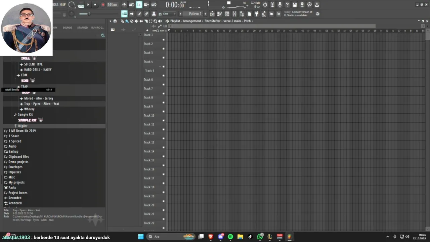The width and height of the screenshot is (430, 242).
Task: Arm the record button
Action: 103,5
